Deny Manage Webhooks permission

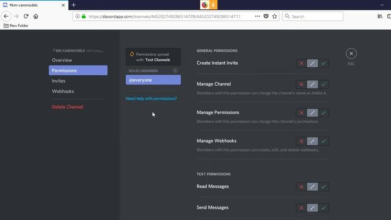[301, 141]
